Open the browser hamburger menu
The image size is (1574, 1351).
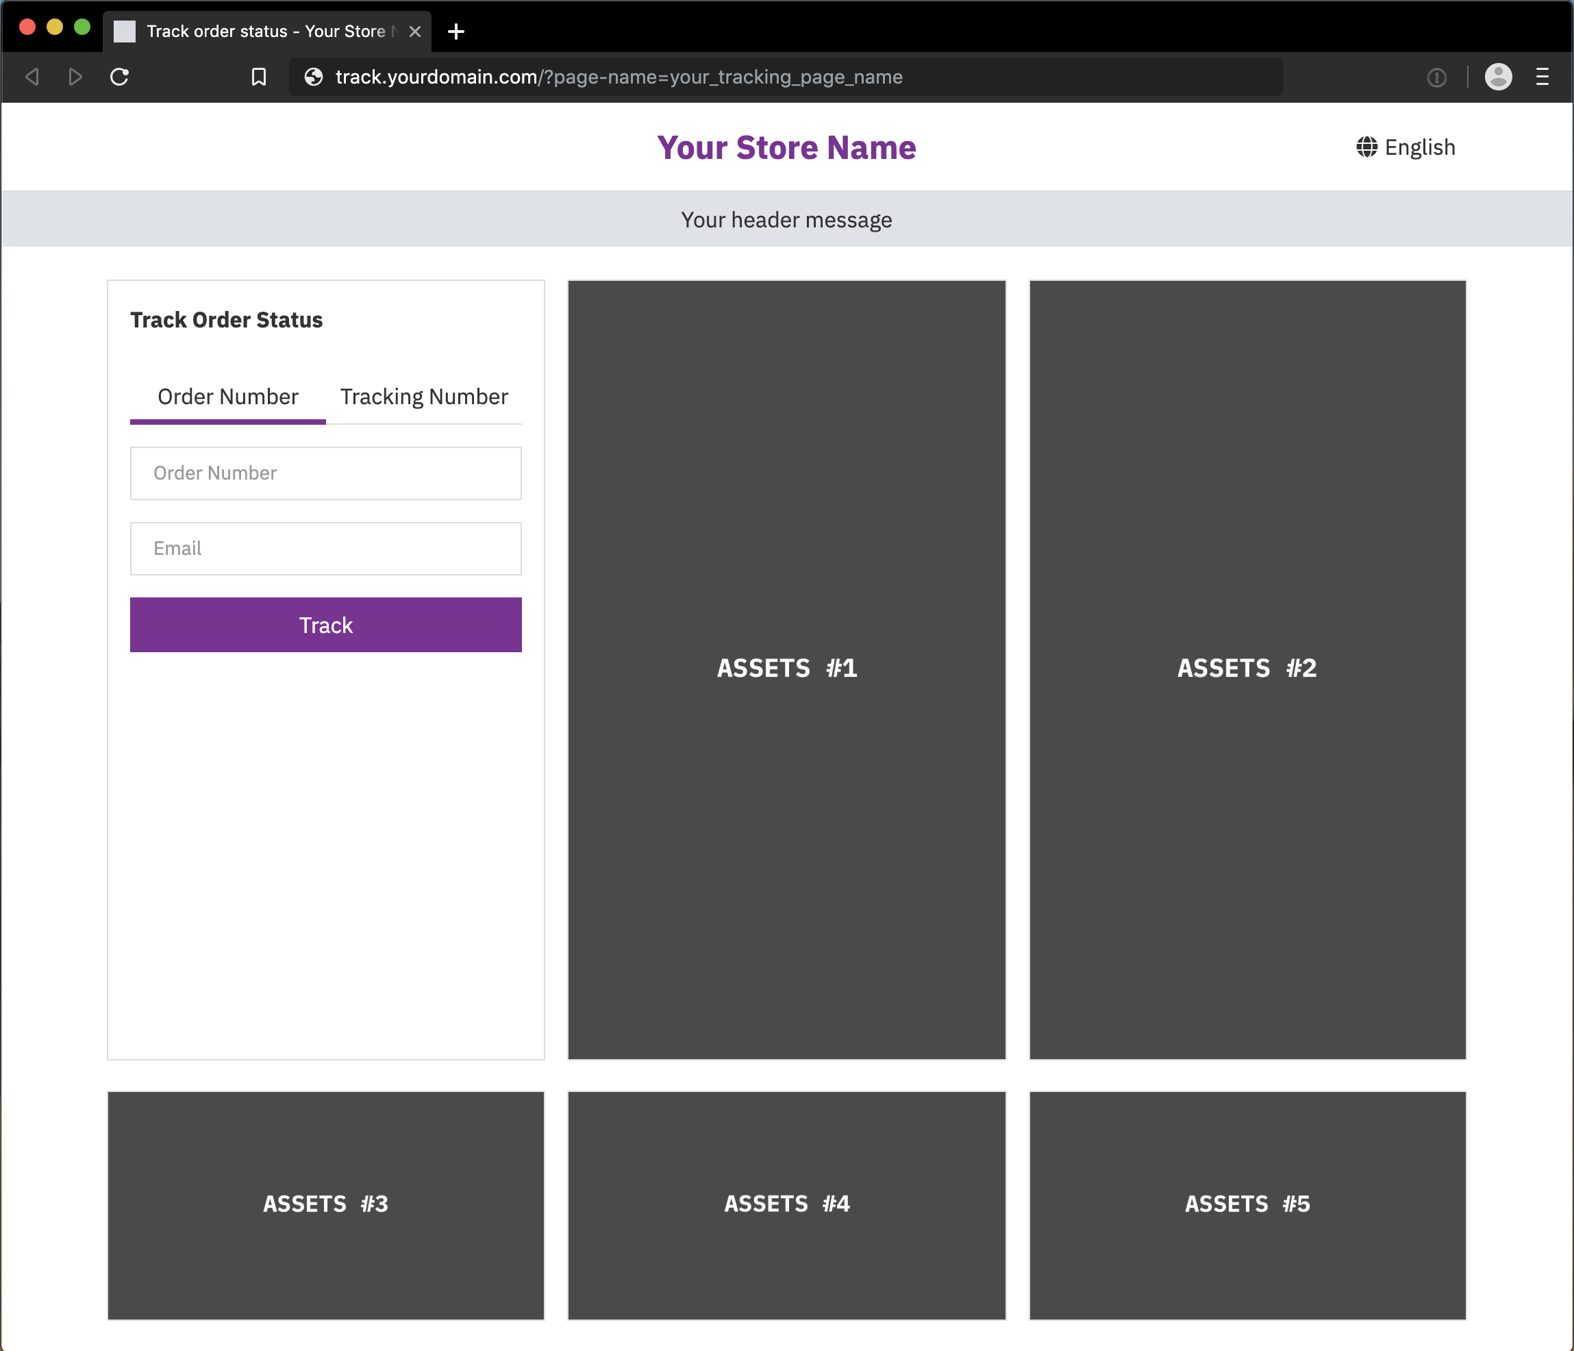1541,77
